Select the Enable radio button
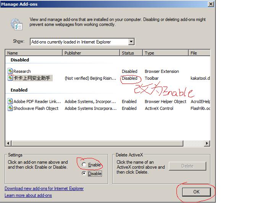Image resolution: width=275 pixels, height=203 pixels. pos(84,164)
